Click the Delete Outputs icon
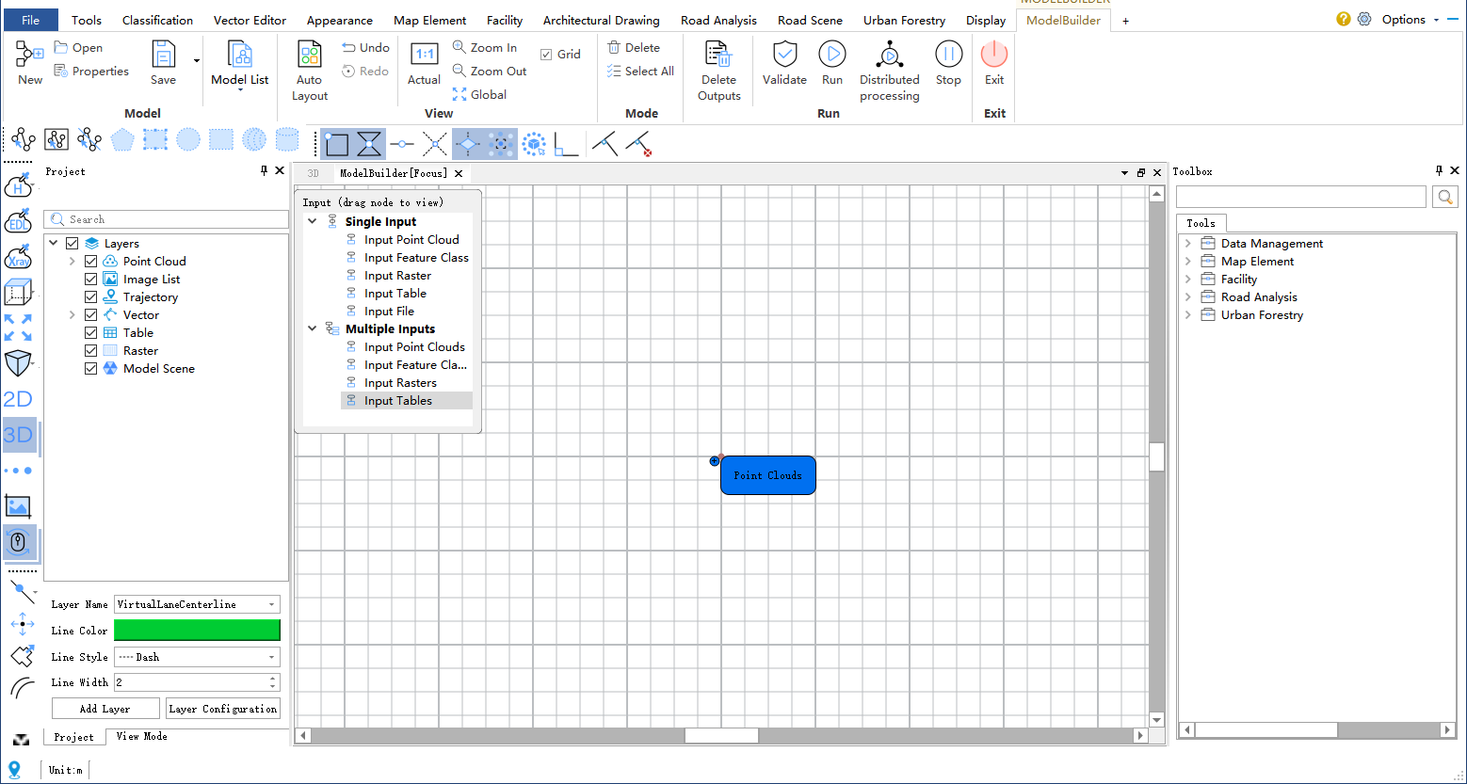 point(718,55)
